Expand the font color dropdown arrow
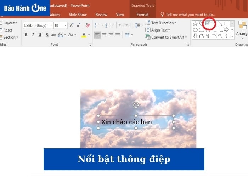Screen dimensions: 248x177 pos(89,35)
